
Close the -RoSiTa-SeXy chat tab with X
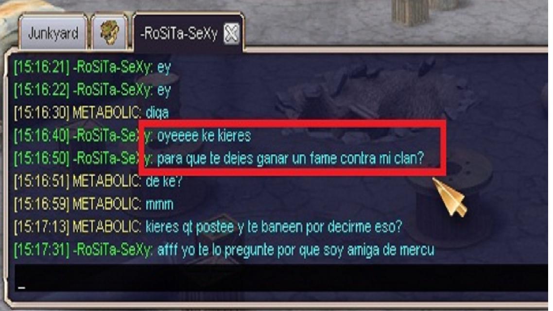pyautogui.click(x=231, y=34)
